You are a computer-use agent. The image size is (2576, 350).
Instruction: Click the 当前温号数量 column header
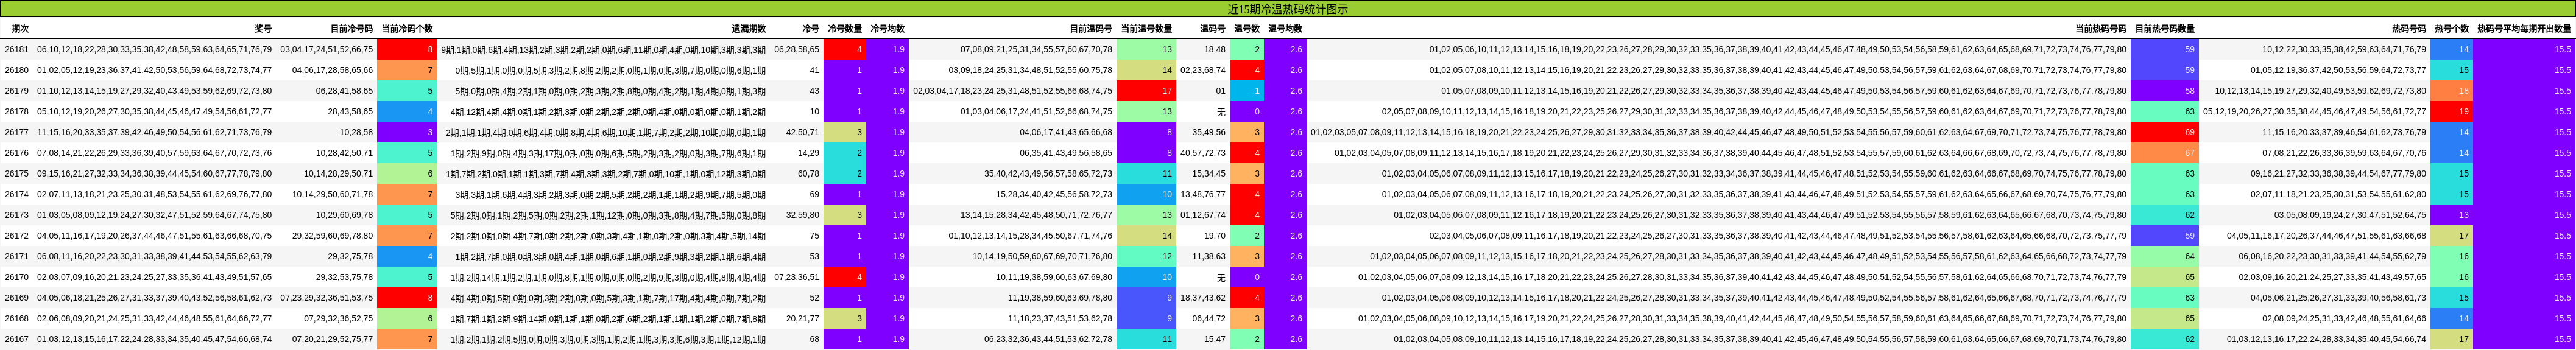tap(1146, 29)
